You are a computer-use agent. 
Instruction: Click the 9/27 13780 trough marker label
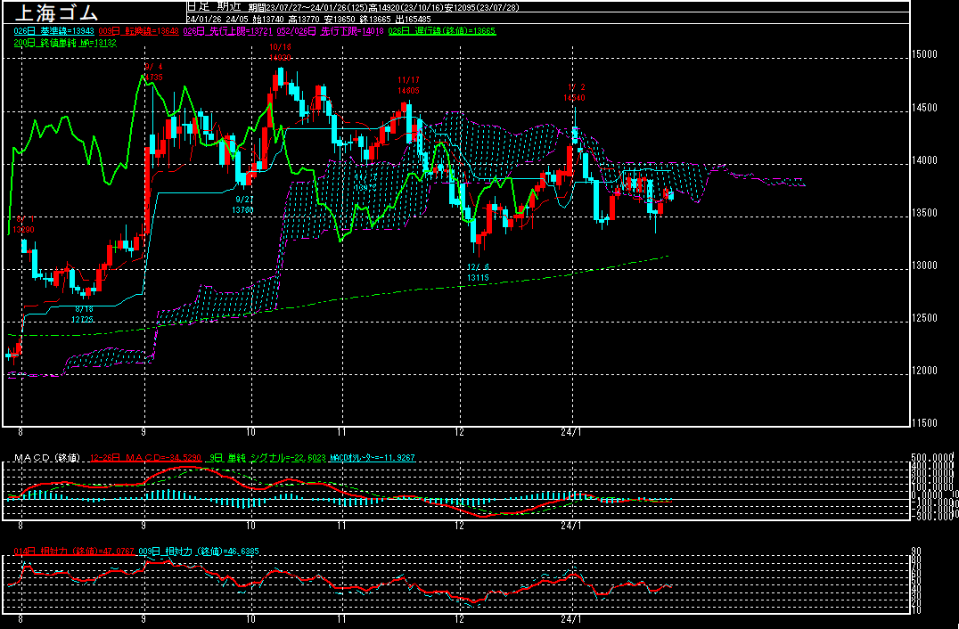click(x=242, y=204)
